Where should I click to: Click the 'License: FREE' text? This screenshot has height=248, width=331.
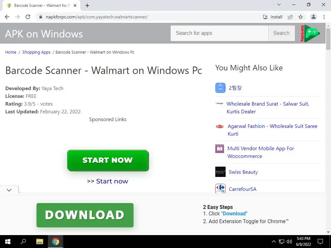coord(21,96)
